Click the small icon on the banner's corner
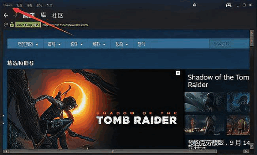The height and width of the screenshot is (155, 257). (178, 73)
